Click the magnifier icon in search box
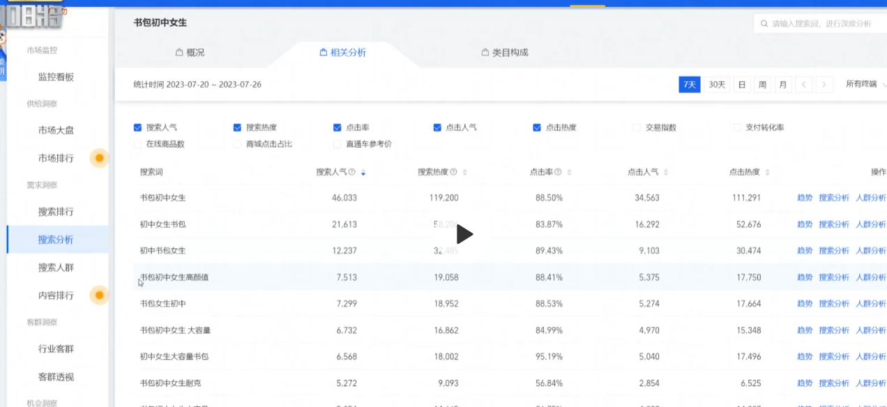 tap(764, 24)
